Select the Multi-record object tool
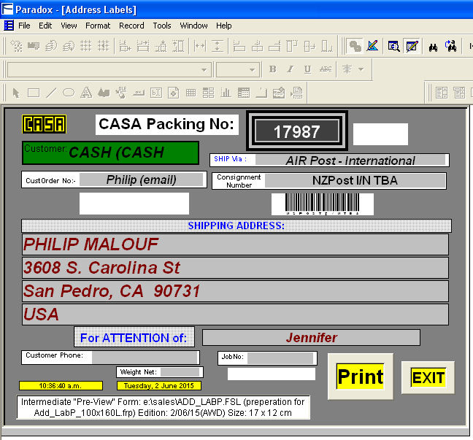473x440 pixels. click(x=209, y=93)
